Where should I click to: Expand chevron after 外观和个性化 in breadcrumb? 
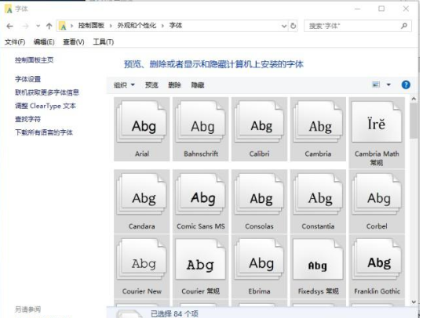tap(162, 26)
